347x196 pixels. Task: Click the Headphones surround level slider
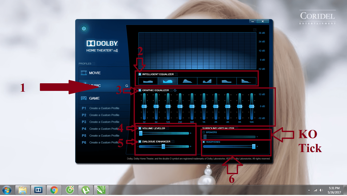click(254, 146)
